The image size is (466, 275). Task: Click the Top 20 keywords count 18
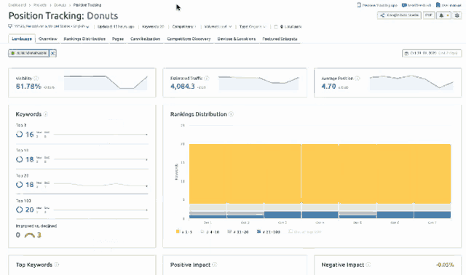(29, 185)
